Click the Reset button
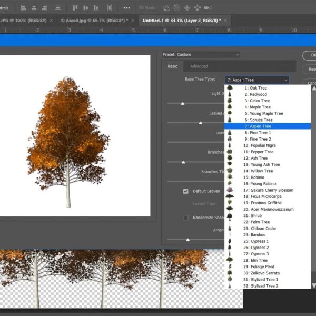316x316 pixels. [x=309, y=69]
